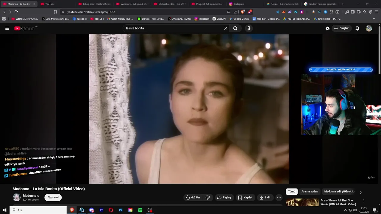
Task: Open the 'Gelen Kutusu (19)' Gmail bookmark
Action: pyautogui.click(x=120, y=19)
